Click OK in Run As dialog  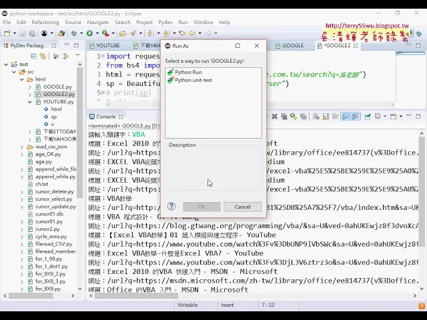pos(201,207)
